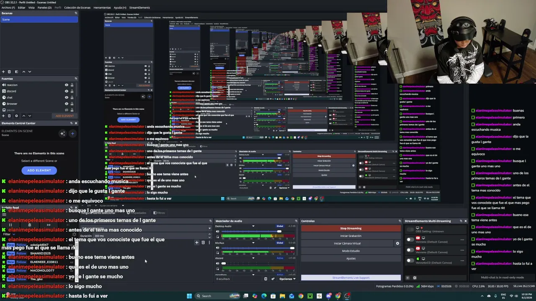
Task: Click the Stop Streaming button
Action: point(351,228)
